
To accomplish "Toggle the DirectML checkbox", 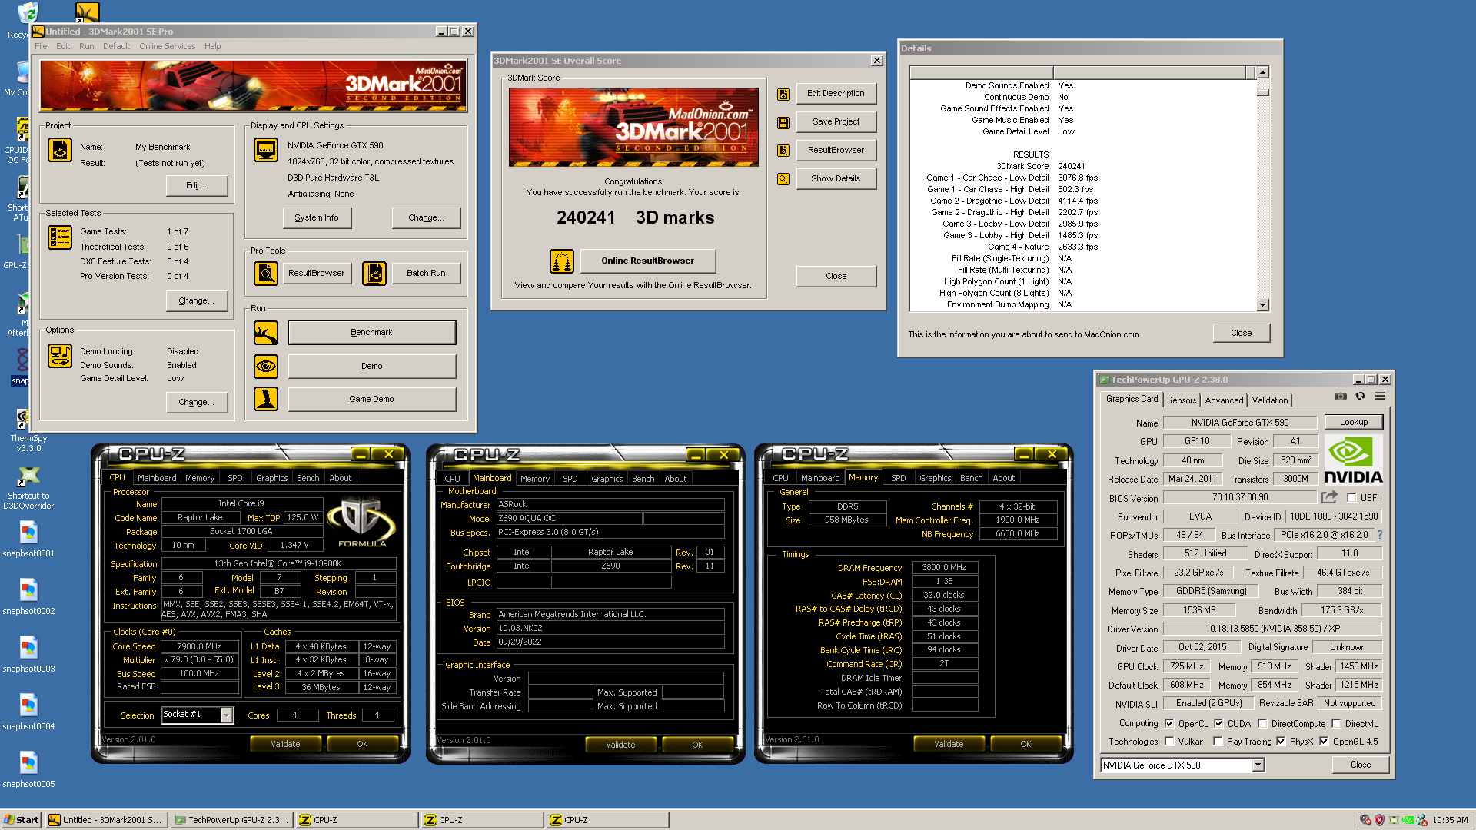I will (x=1336, y=724).
